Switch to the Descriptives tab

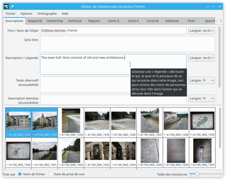(x=14, y=21)
